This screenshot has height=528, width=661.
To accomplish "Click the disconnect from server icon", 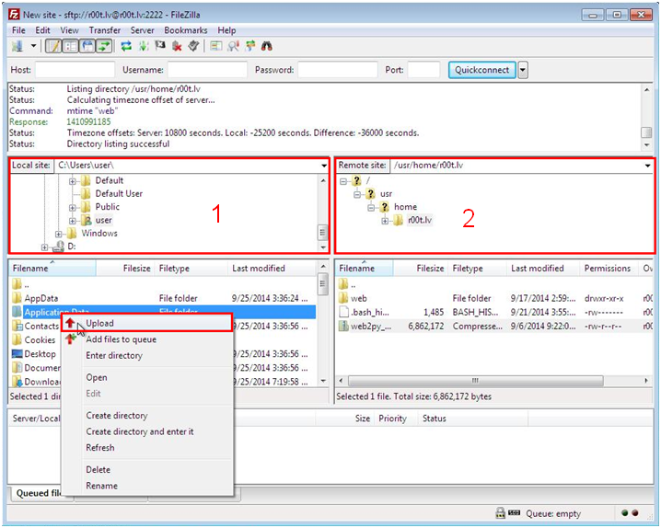I will 177,46.
